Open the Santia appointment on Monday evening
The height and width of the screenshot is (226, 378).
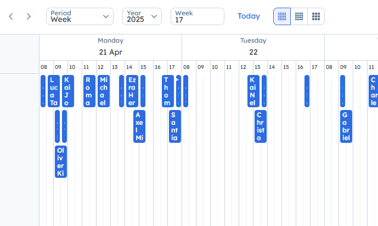pos(174,126)
